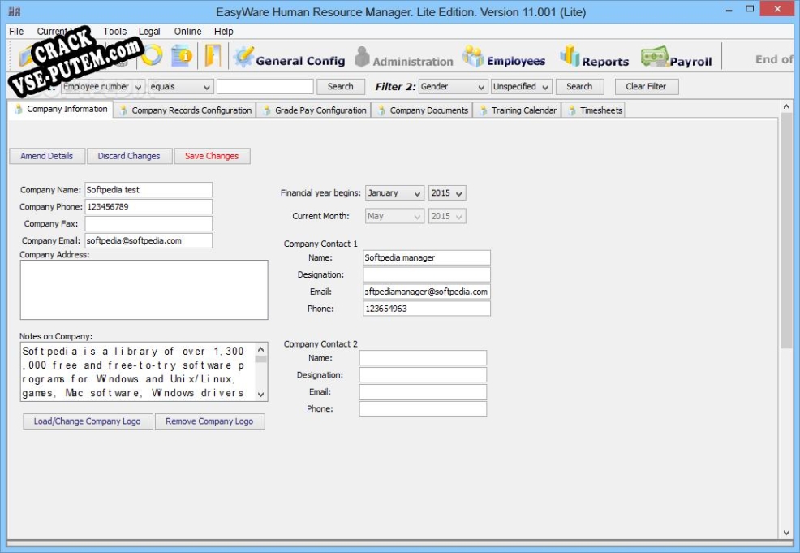The width and height of the screenshot is (800, 553).
Task: Click the main scrollbar down arrow
Action: coord(786,533)
